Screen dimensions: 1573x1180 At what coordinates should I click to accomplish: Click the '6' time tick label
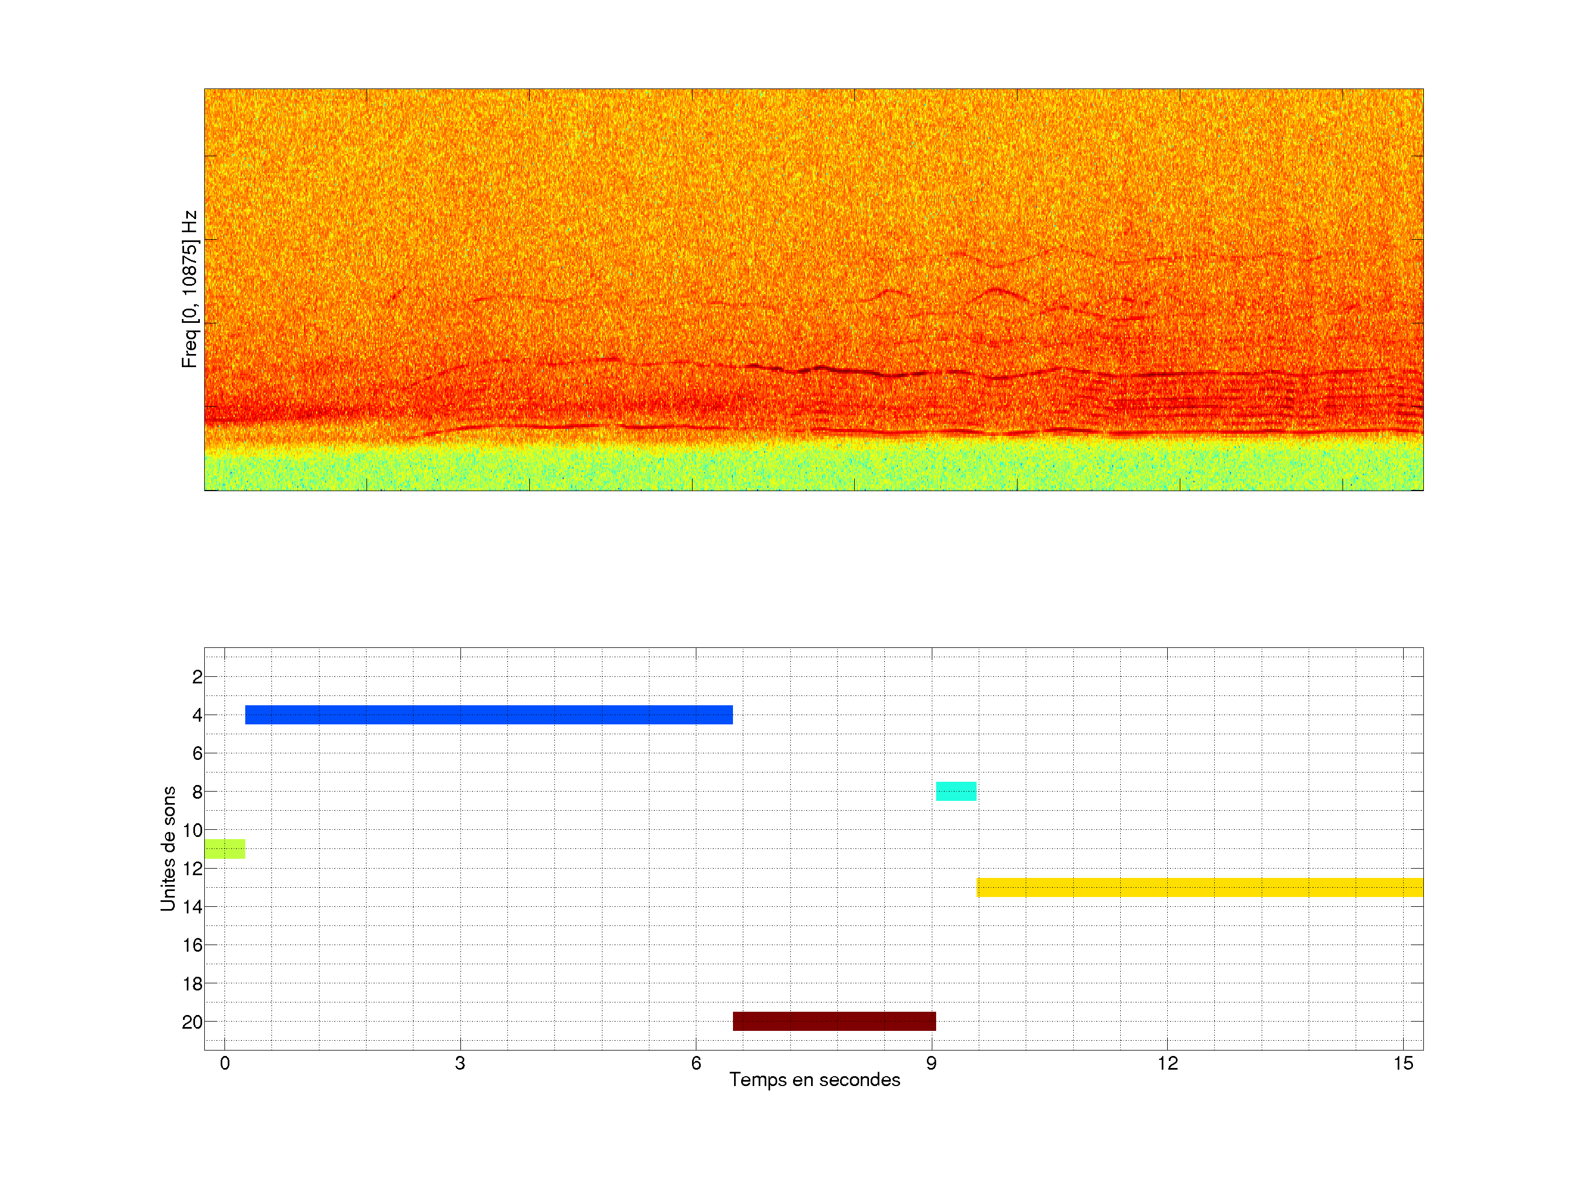tap(695, 1063)
